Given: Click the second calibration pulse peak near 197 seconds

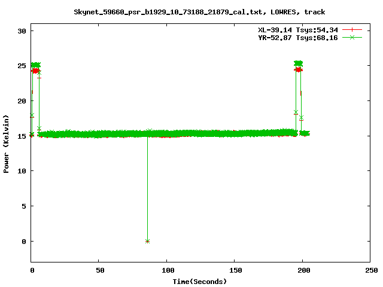Looking at the screenshot, I should (298, 63).
